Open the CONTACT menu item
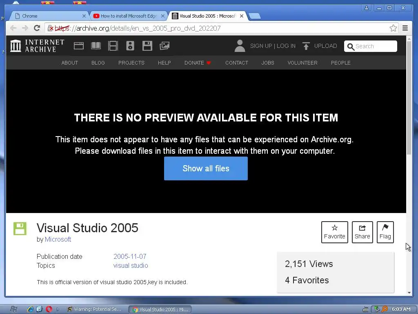418x314 pixels. point(237,63)
